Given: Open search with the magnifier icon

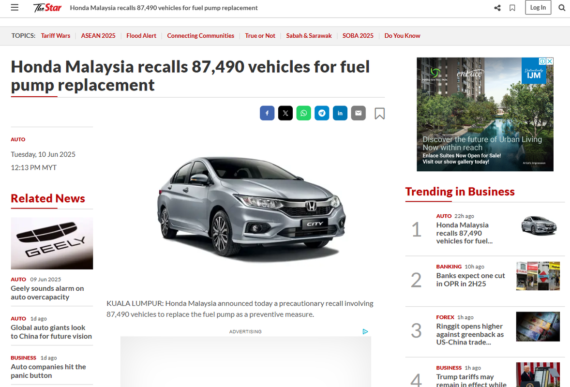Looking at the screenshot, I should [562, 8].
